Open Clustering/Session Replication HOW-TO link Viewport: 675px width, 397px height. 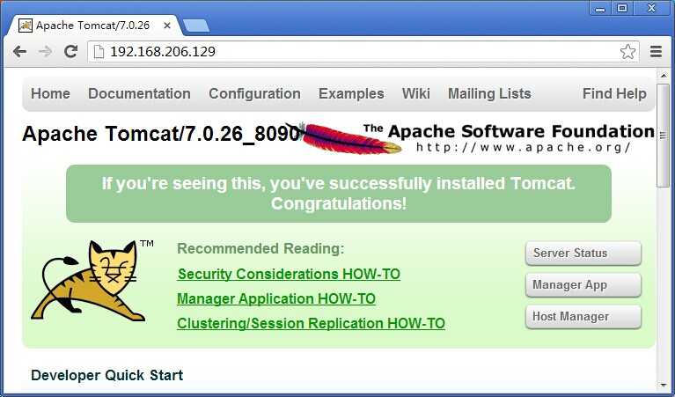coord(311,323)
